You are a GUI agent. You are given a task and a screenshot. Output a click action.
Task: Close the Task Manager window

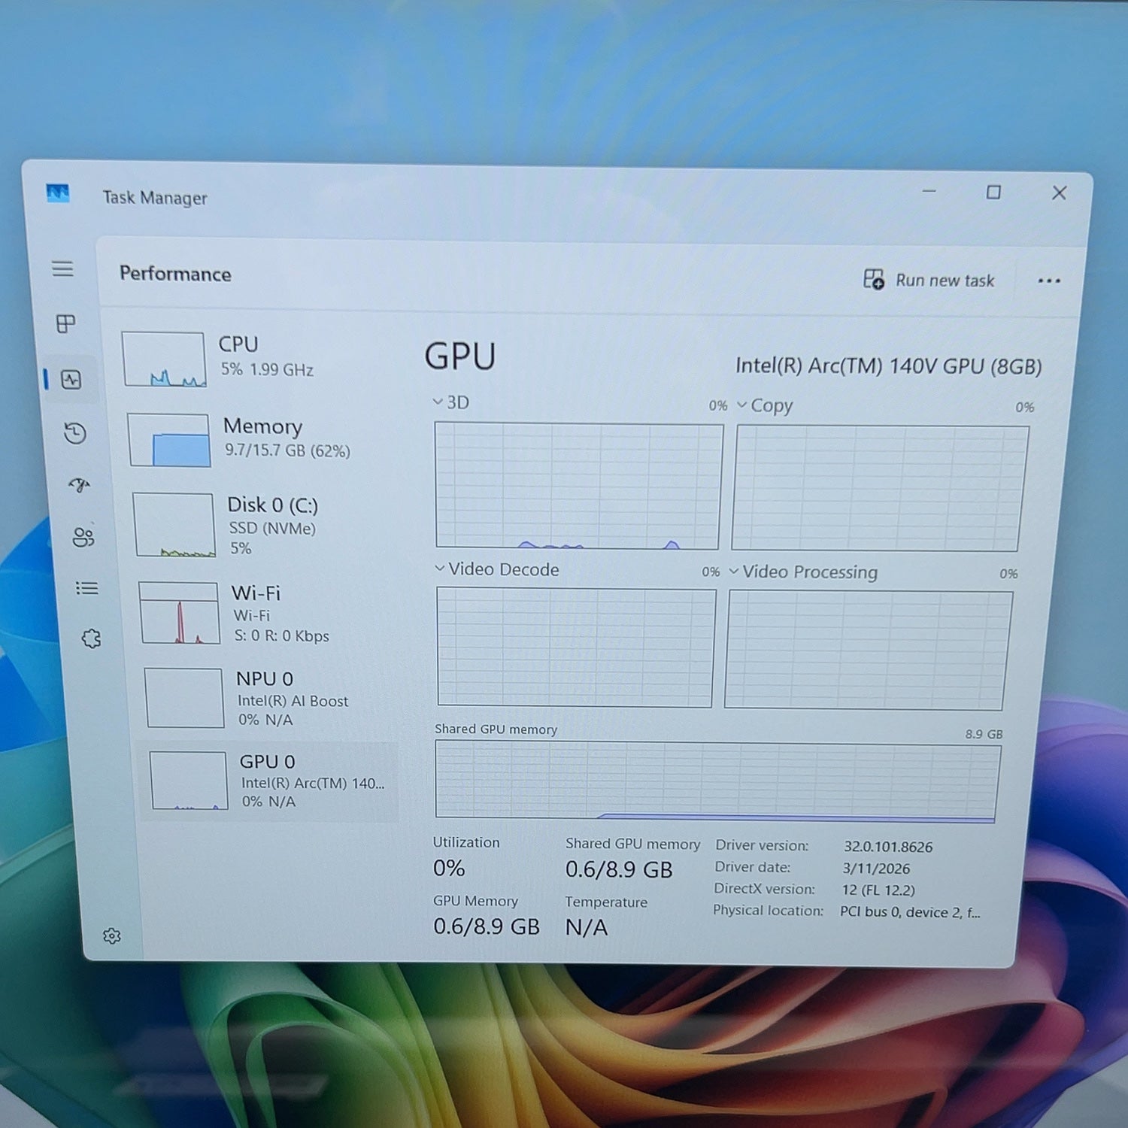(1059, 193)
